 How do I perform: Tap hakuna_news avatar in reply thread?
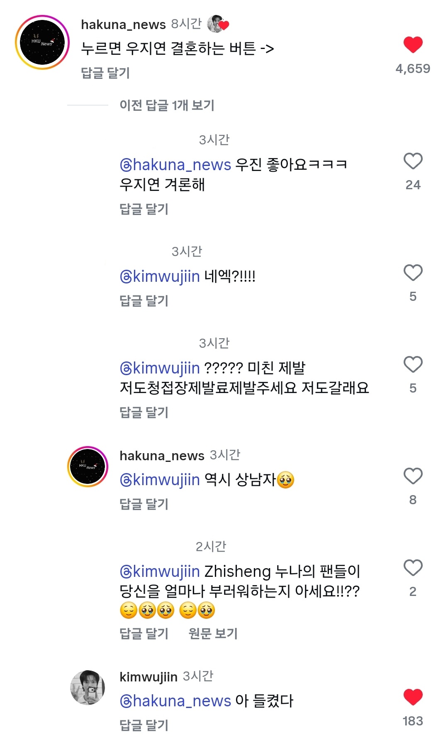(88, 466)
